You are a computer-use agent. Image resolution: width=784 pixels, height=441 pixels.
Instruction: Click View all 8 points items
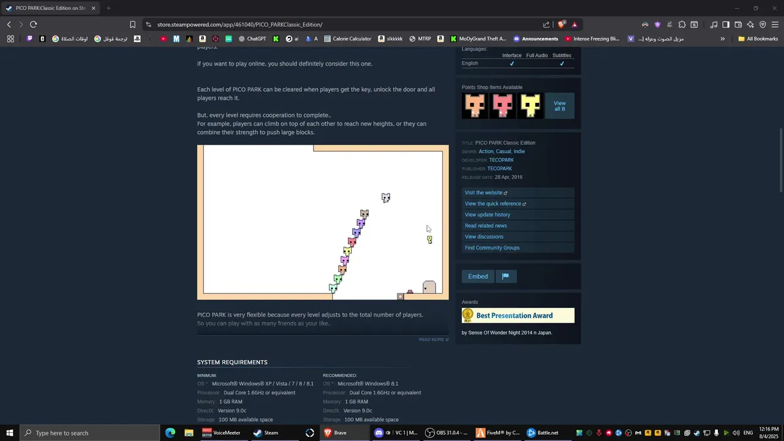click(560, 105)
